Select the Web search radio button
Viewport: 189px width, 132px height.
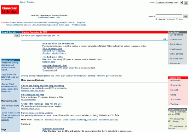click(x=177, y=19)
